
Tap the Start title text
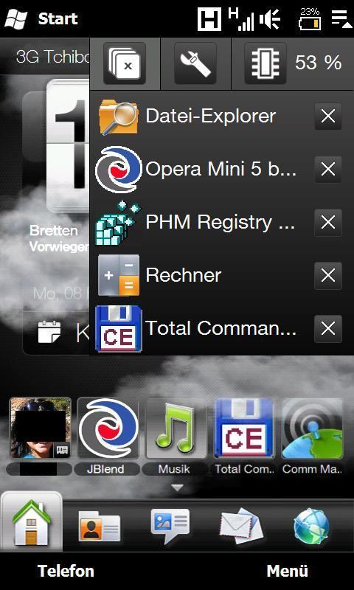58,18
